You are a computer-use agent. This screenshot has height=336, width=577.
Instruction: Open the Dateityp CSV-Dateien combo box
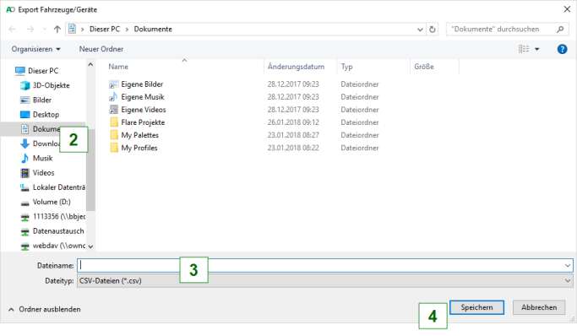point(324,281)
